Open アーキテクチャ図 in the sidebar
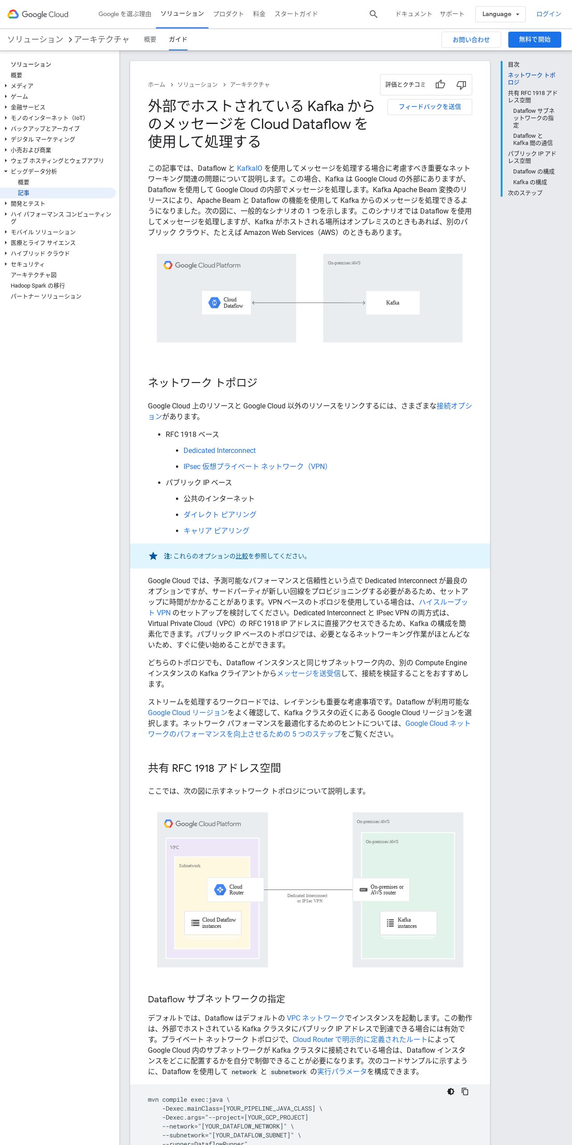Viewport: 572px width, 1145px height. (34, 275)
